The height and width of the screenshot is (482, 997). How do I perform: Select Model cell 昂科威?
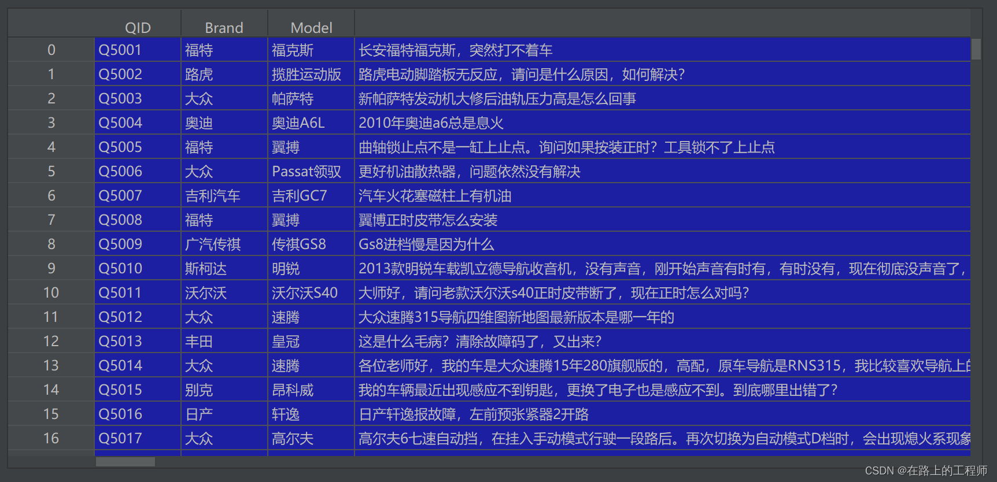tap(311, 390)
